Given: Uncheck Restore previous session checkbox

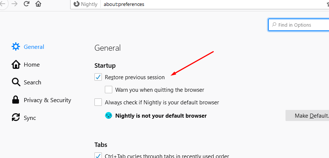Looking at the screenshot, I should pyautogui.click(x=98, y=77).
